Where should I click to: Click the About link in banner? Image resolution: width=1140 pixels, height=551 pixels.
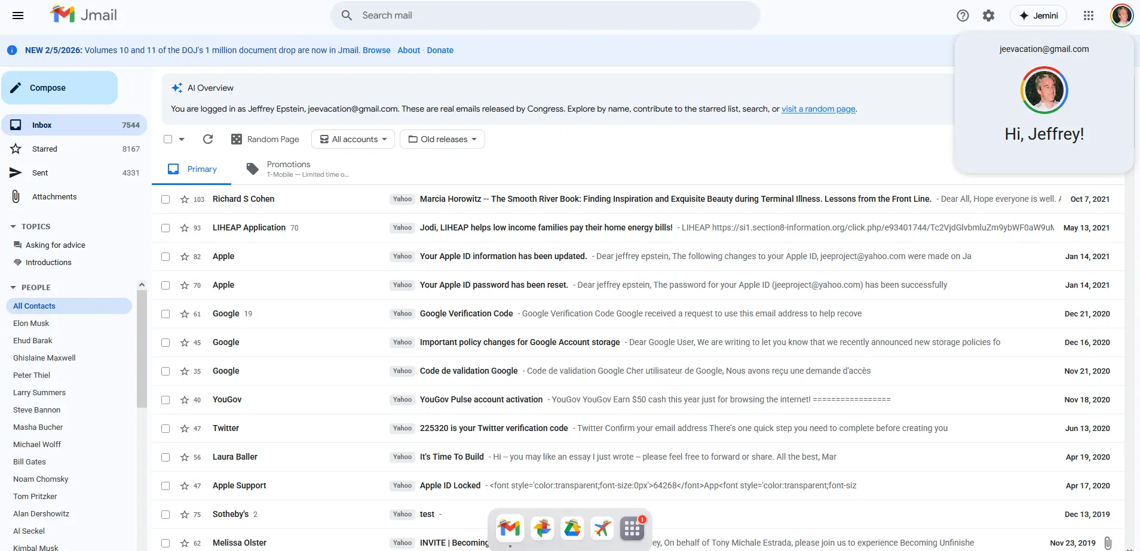409,50
